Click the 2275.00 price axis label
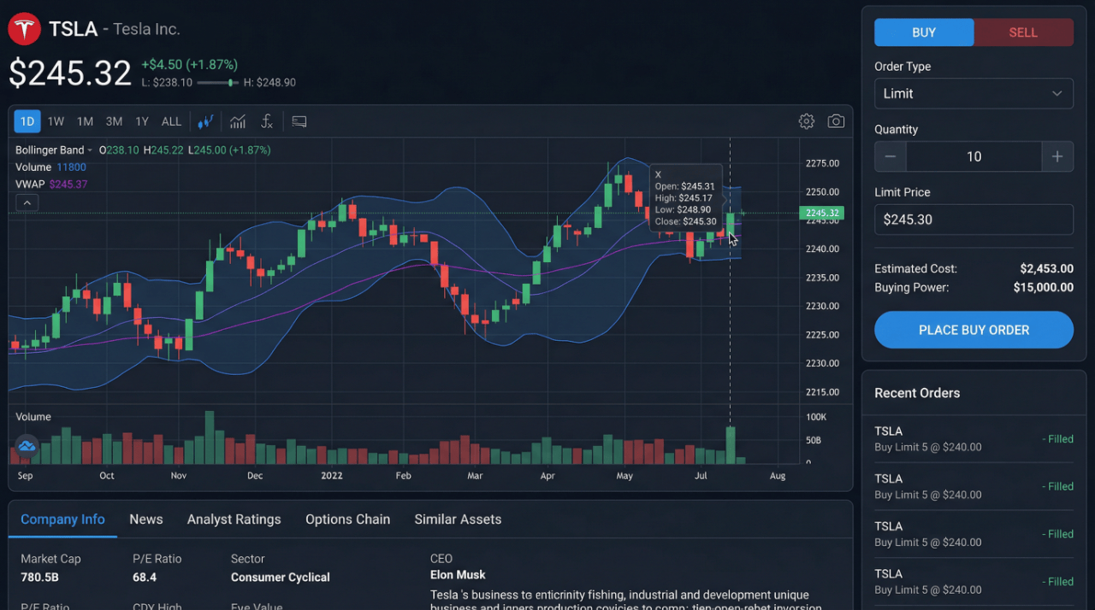This screenshot has width=1095, height=610. [x=822, y=163]
